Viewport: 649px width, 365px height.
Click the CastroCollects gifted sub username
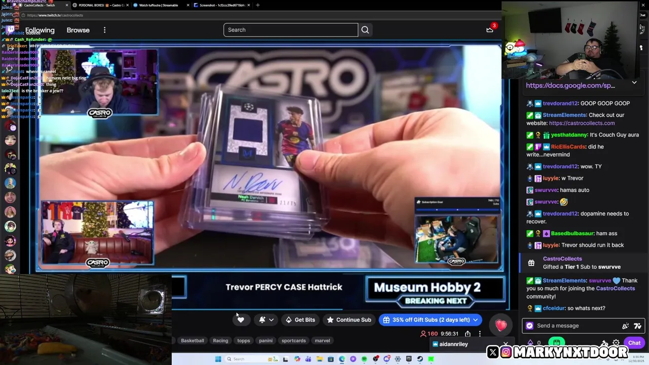[562, 259]
